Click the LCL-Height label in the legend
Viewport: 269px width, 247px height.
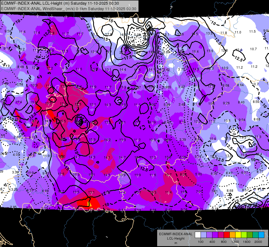coord(176,238)
